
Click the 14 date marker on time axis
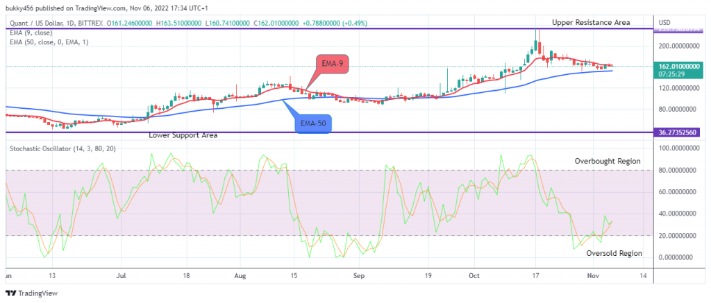pos(643,275)
